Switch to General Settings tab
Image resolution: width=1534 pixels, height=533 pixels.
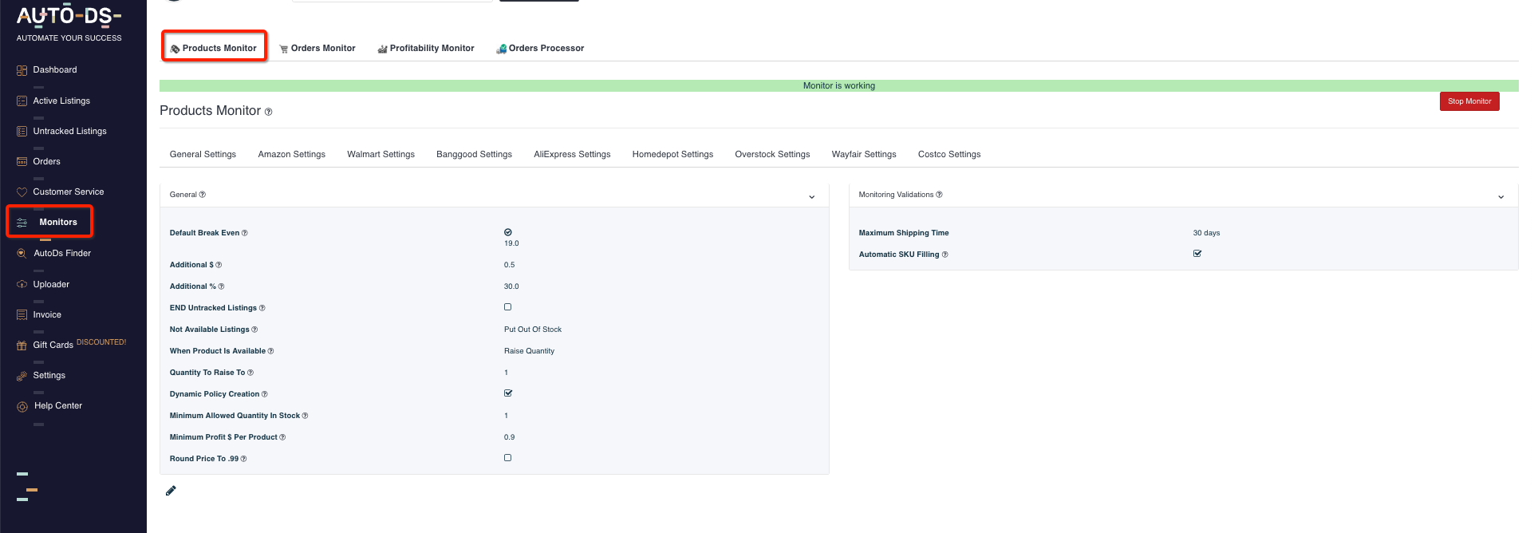(203, 155)
